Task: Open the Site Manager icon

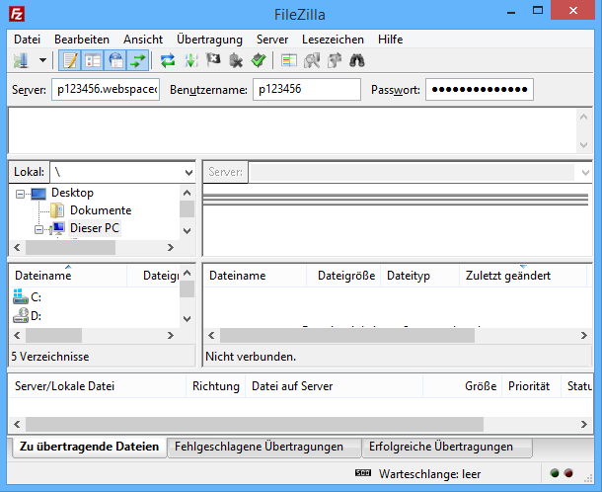Action: coord(22,60)
